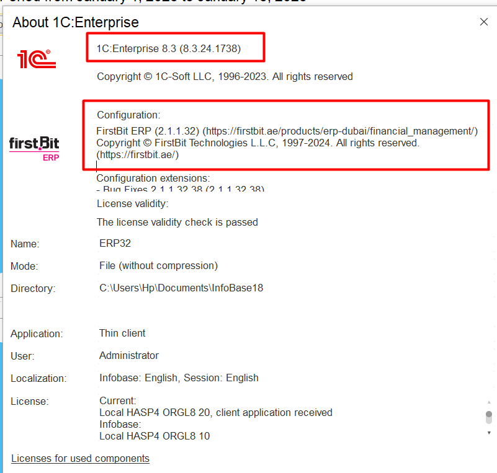Click the Infobase: English, Session: English value

click(x=179, y=378)
